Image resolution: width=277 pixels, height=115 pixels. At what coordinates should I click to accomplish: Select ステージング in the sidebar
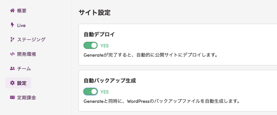(31, 40)
